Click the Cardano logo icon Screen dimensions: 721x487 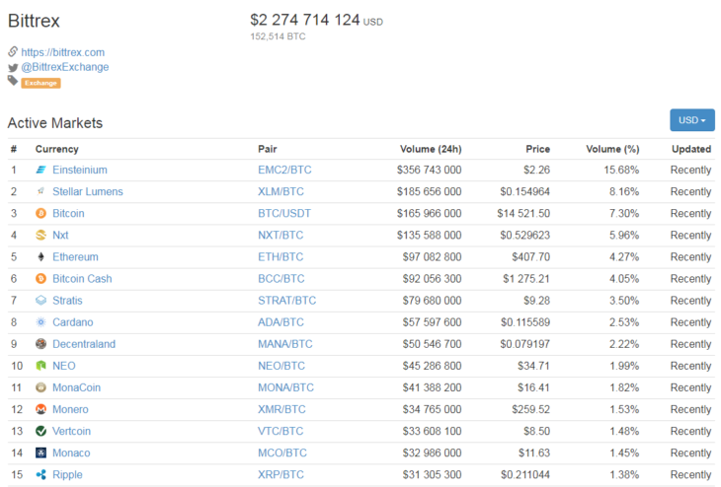point(40,322)
